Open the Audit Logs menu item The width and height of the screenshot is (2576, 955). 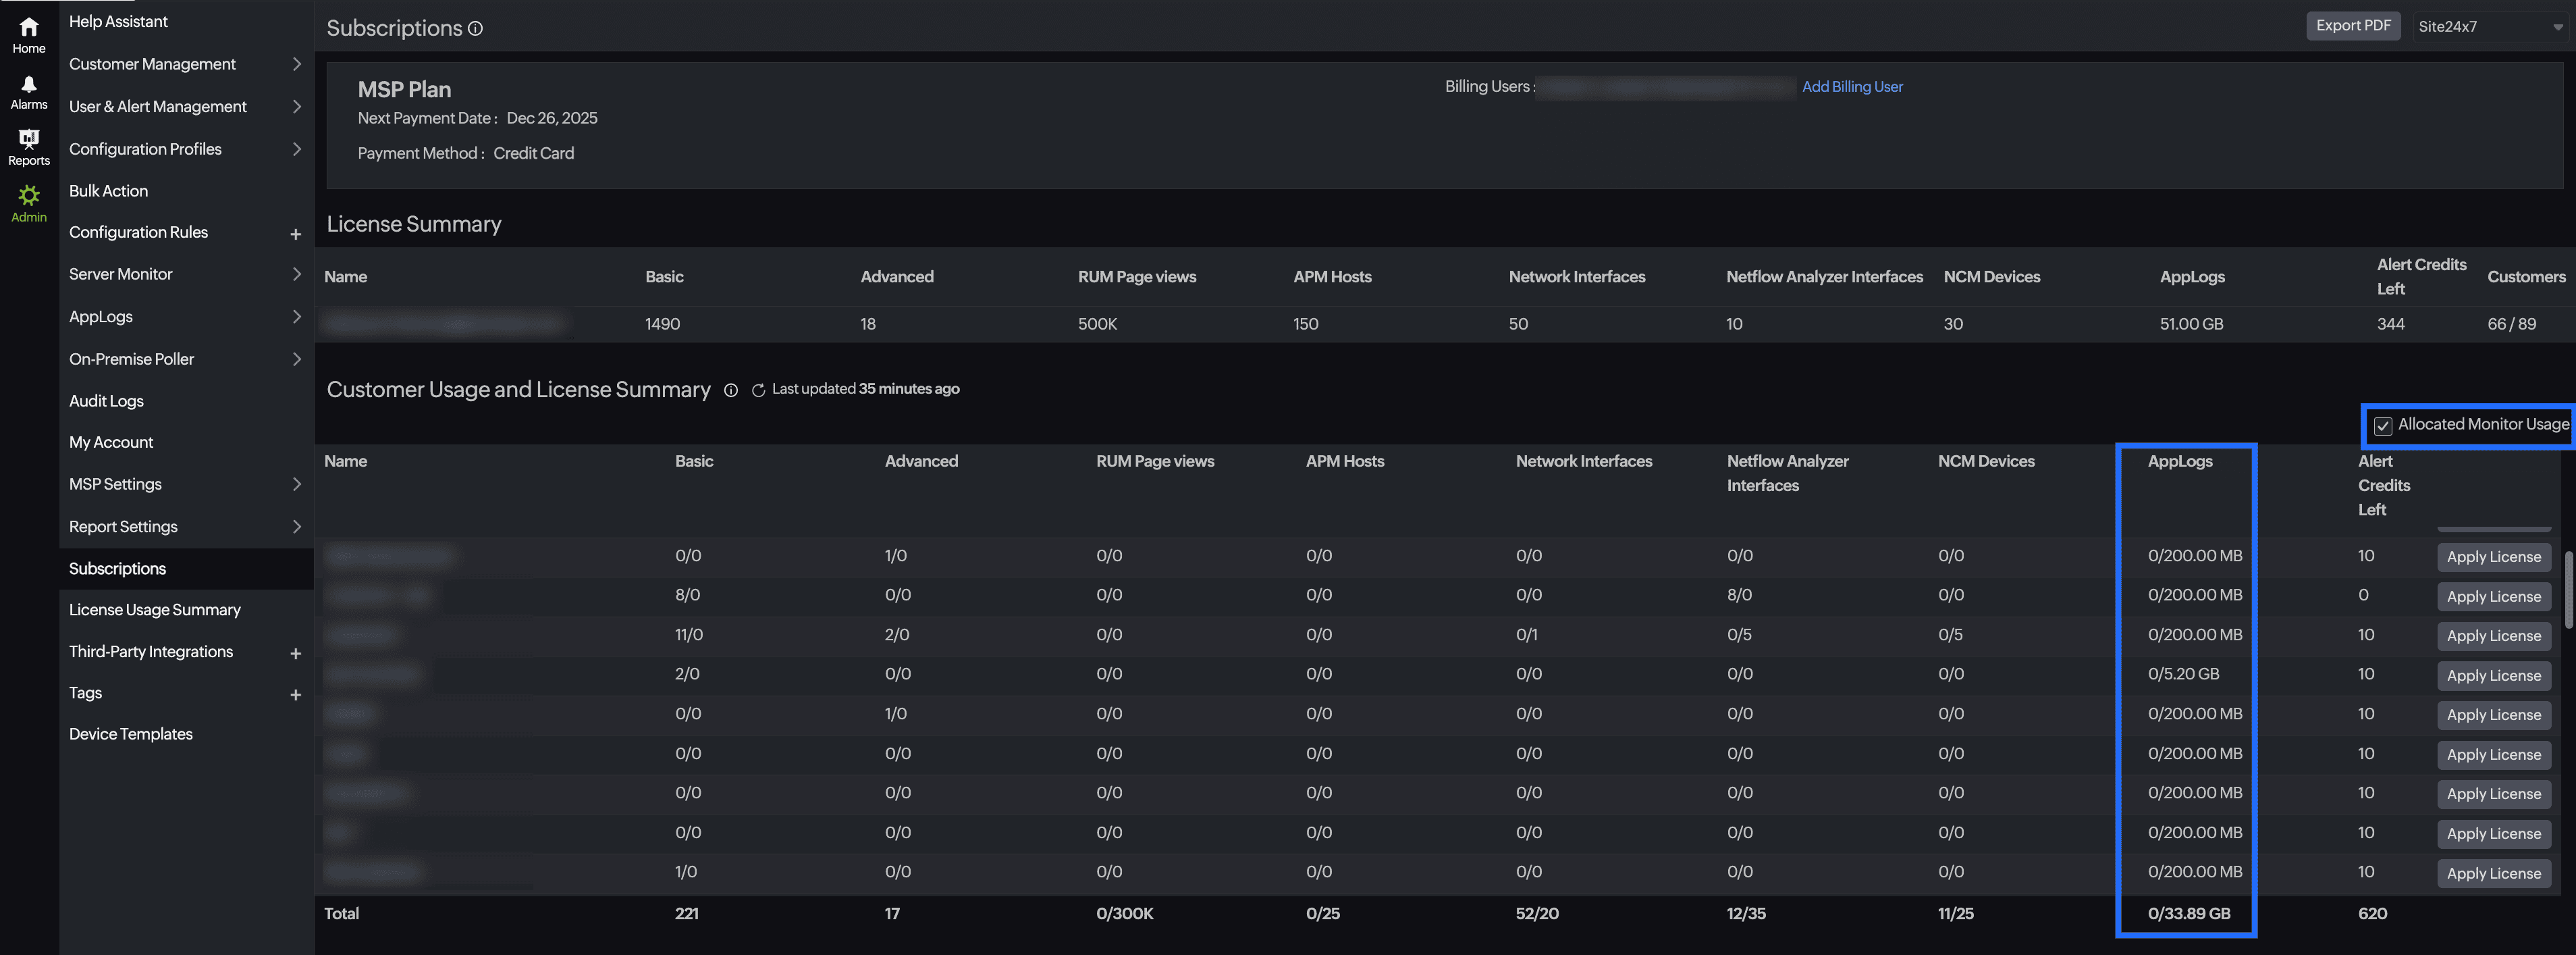point(106,401)
